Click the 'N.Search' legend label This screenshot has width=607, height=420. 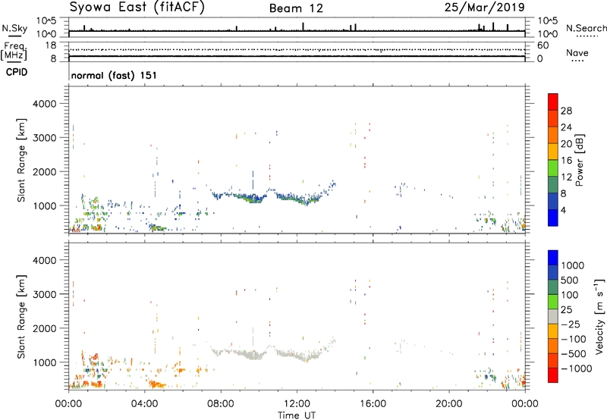point(586,28)
